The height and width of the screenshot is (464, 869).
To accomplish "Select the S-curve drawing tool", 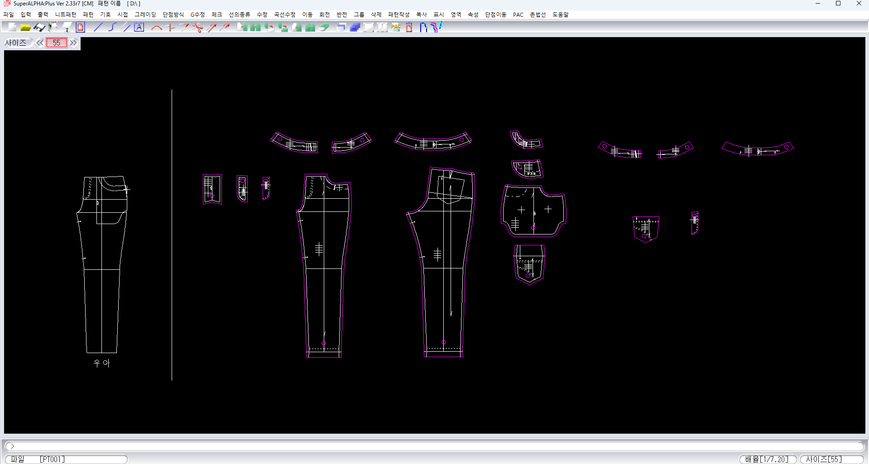I will (x=112, y=28).
